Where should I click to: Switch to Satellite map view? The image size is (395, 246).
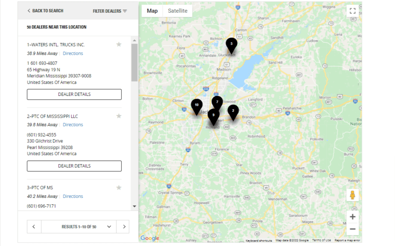point(177,11)
